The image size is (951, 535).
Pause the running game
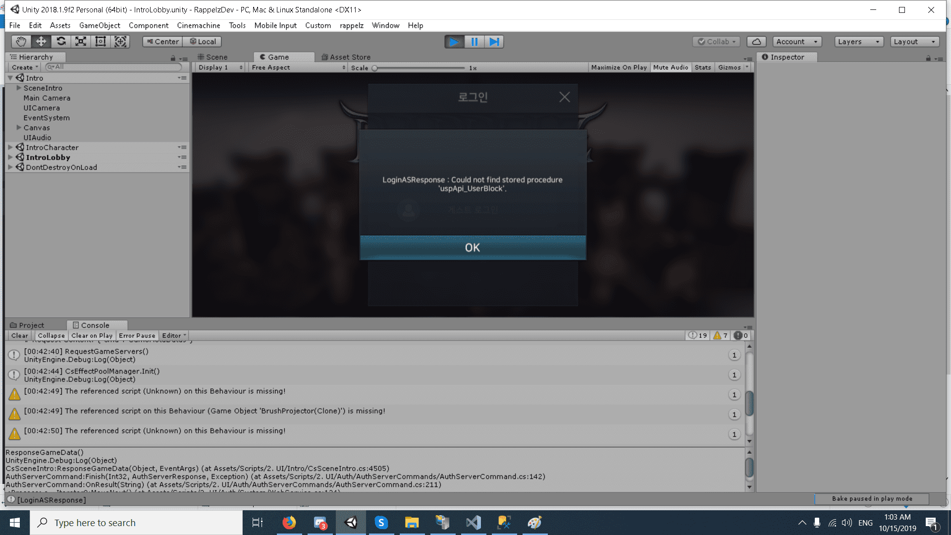click(x=474, y=42)
